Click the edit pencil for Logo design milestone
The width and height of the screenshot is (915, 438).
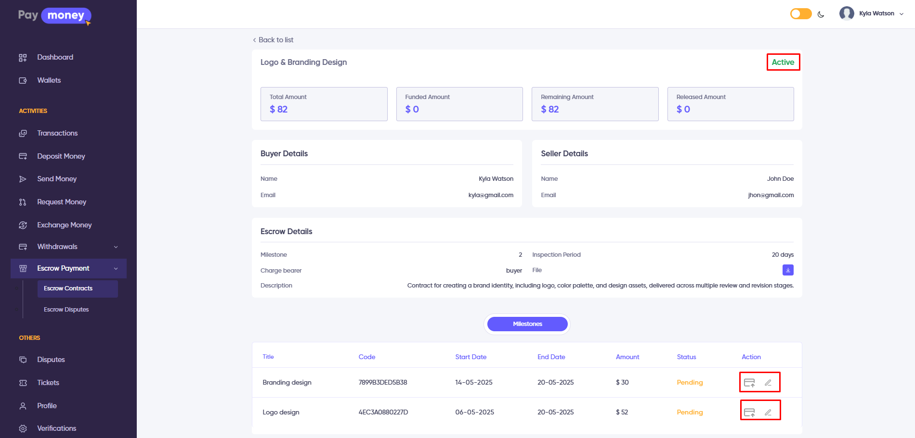(x=768, y=413)
